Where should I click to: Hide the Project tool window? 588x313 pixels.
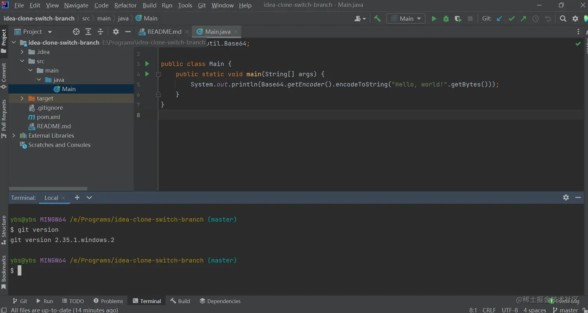(128, 32)
